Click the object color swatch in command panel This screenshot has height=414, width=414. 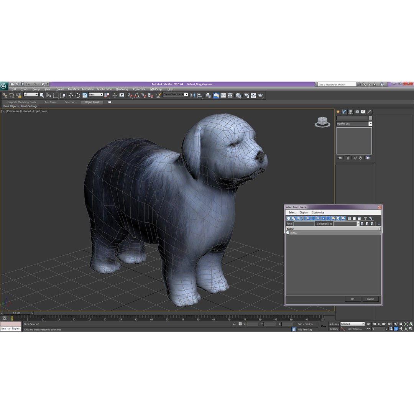click(370, 118)
